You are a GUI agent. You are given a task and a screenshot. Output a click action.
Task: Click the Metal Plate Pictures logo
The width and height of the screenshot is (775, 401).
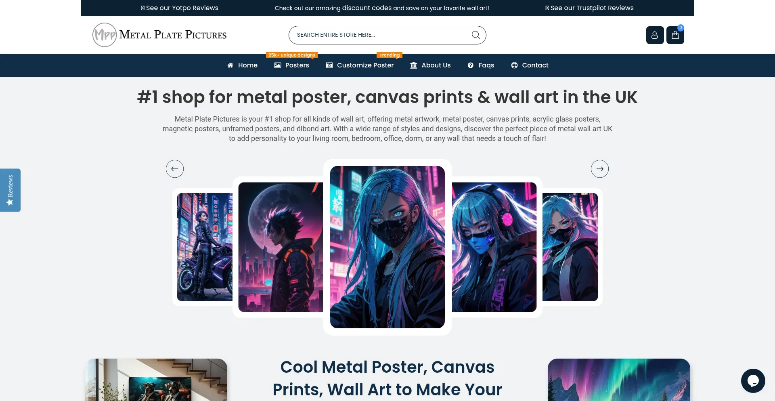tap(160, 35)
